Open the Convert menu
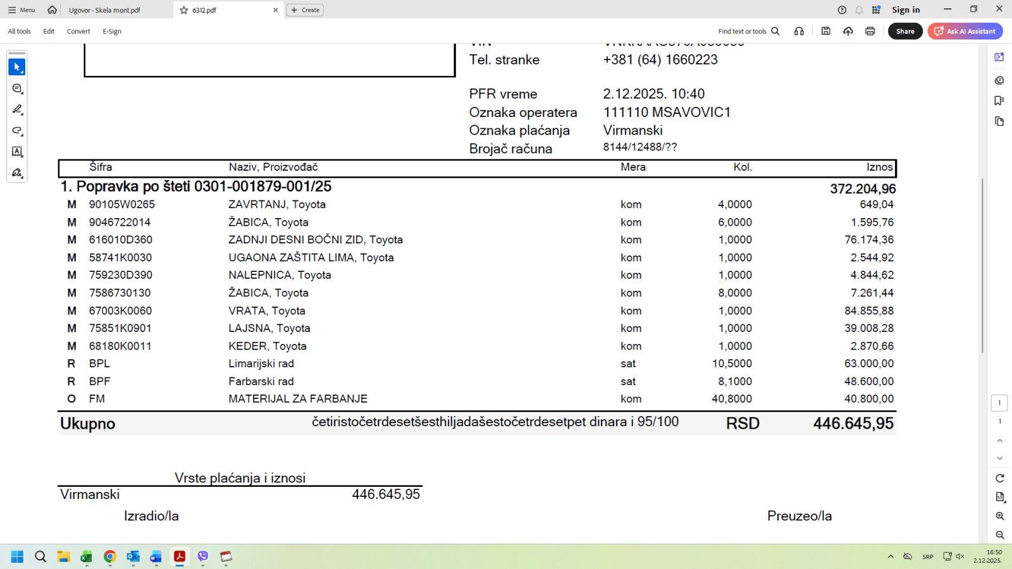The height and width of the screenshot is (569, 1012). click(78, 31)
